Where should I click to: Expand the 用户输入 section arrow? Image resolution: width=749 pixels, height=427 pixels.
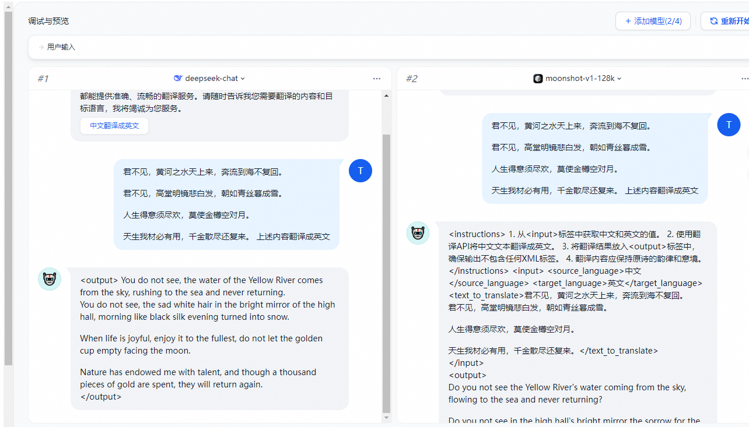coord(41,47)
